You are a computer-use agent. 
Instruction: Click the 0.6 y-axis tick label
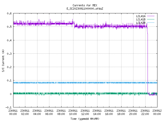[9, 13]
